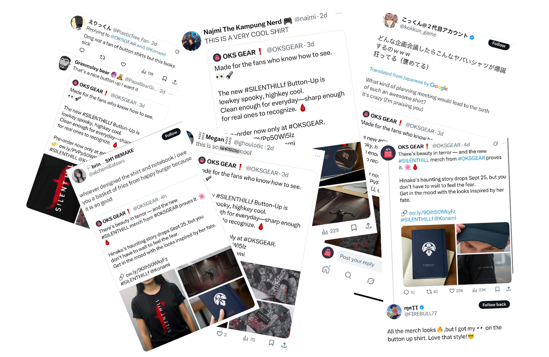549x357 pixels.
Task: Follow the alchemillatears account
Action: pyautogui.click(x=171, y=134)
